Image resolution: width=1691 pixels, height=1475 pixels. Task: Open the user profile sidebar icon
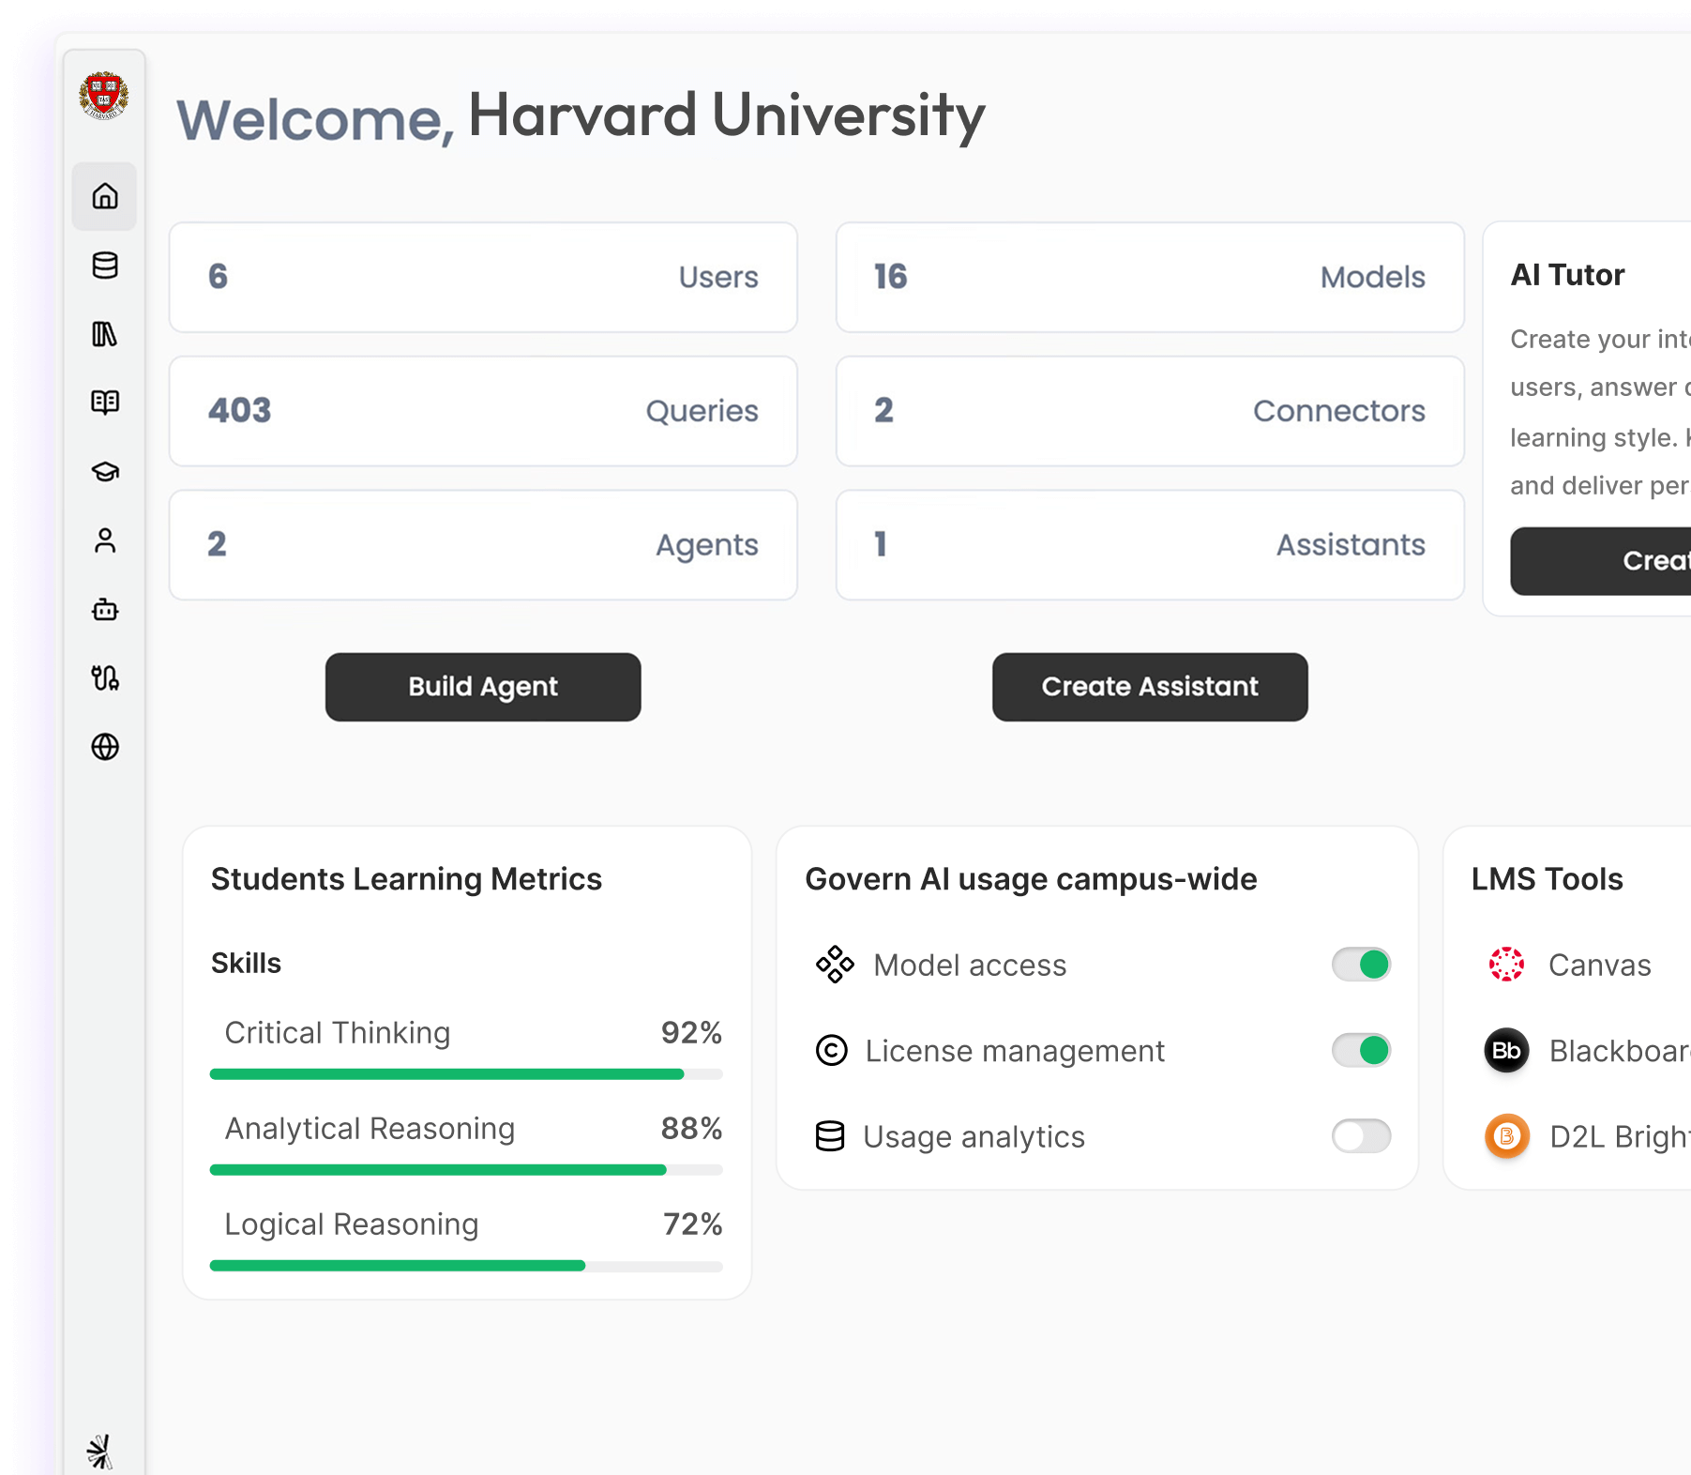pos(105,540)
